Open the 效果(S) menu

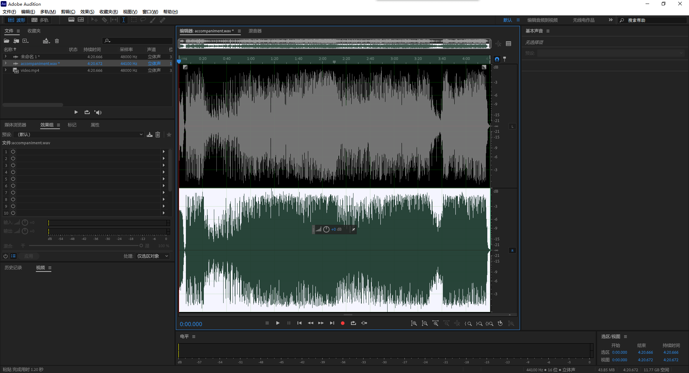click(87, 12)
